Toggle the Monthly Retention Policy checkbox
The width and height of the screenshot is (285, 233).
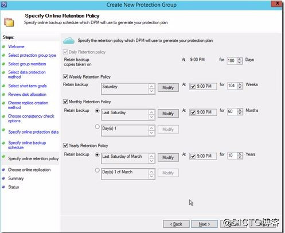[x=65, y=102]
